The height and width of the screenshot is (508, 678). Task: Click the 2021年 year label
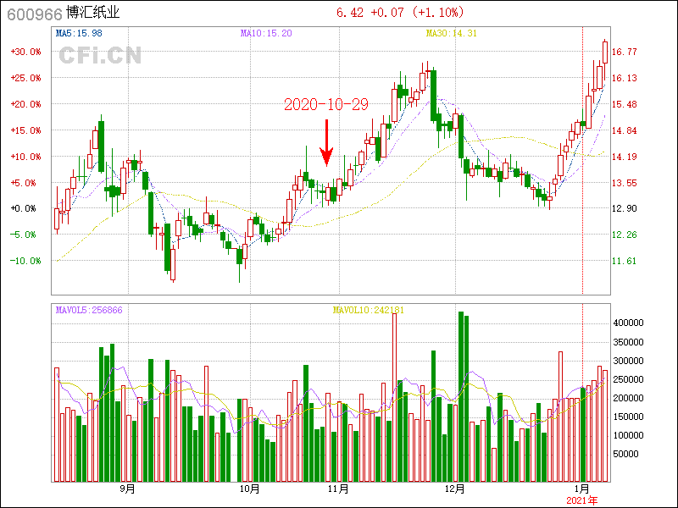pyautogui.click(x=582, y=501)
